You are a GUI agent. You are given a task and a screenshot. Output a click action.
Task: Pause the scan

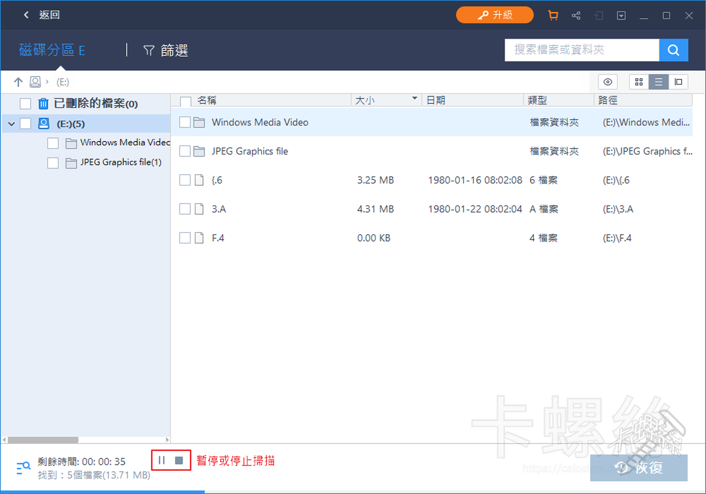click(161, 460)
